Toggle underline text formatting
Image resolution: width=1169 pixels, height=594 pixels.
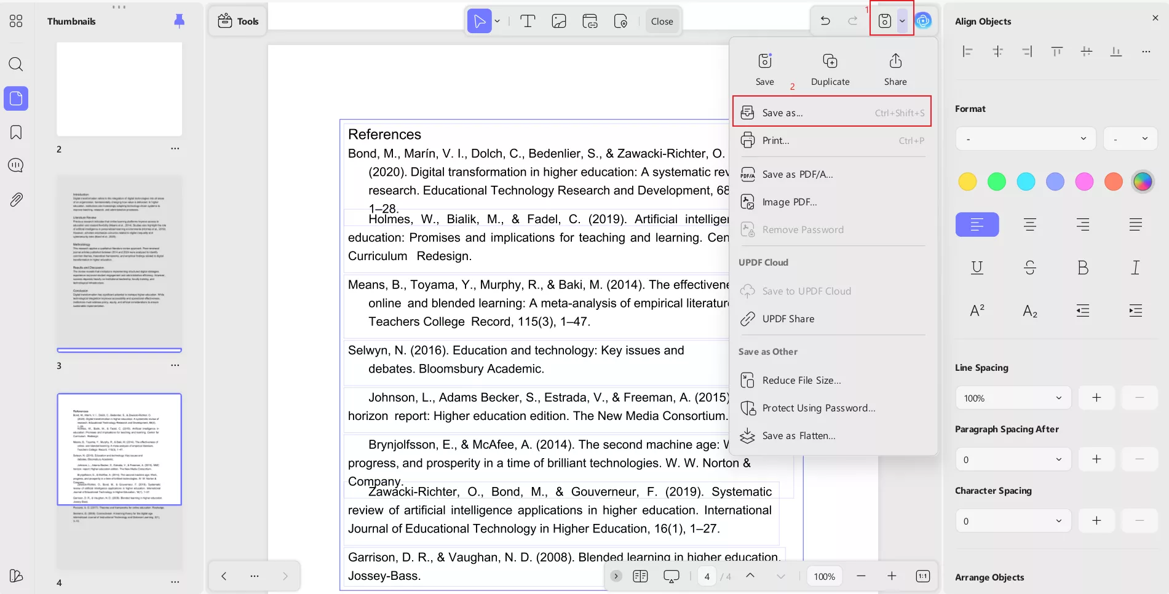(x=977, y=267)
